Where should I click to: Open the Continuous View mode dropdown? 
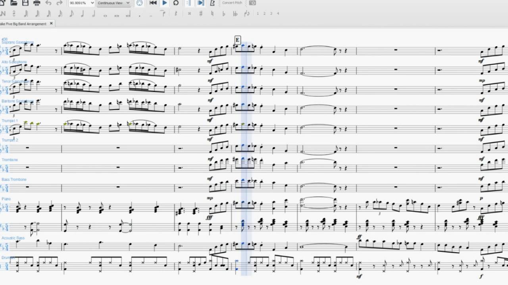click(114, 3)
